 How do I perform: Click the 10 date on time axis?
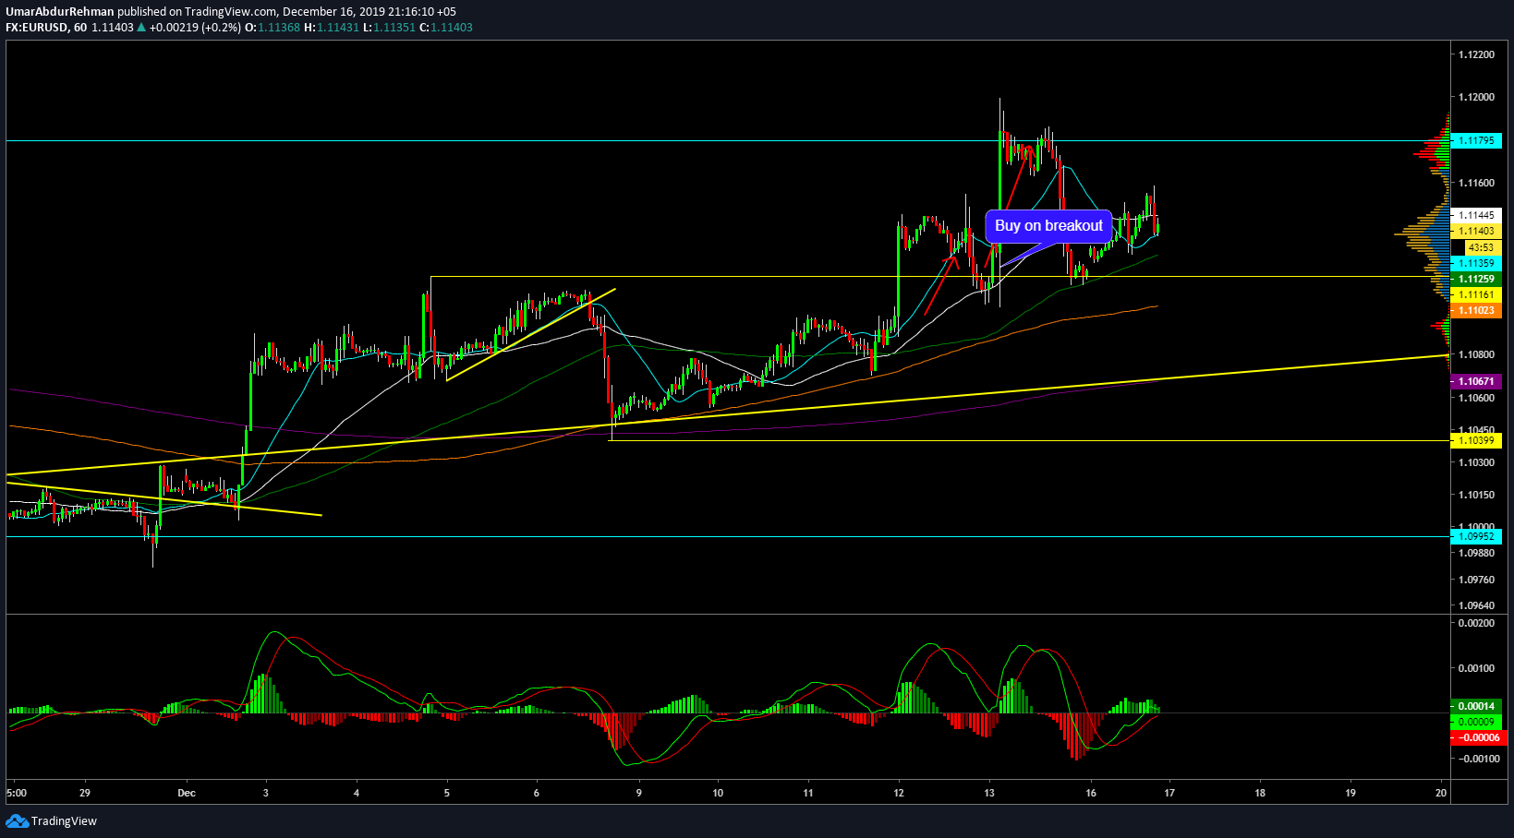718,793
